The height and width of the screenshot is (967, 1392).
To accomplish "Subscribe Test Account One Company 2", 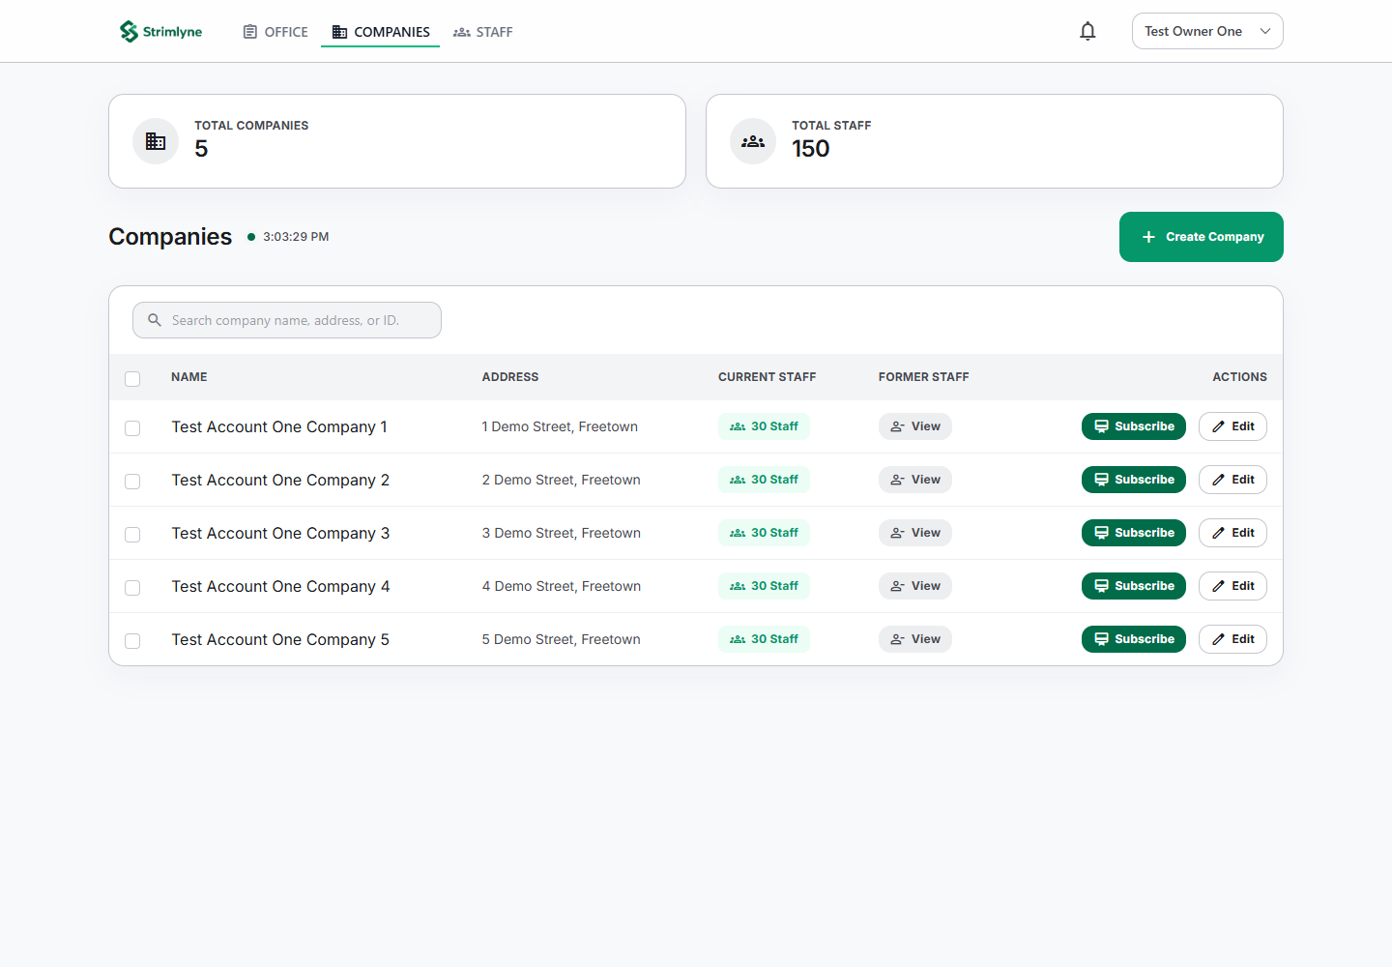I will 1134,480.
